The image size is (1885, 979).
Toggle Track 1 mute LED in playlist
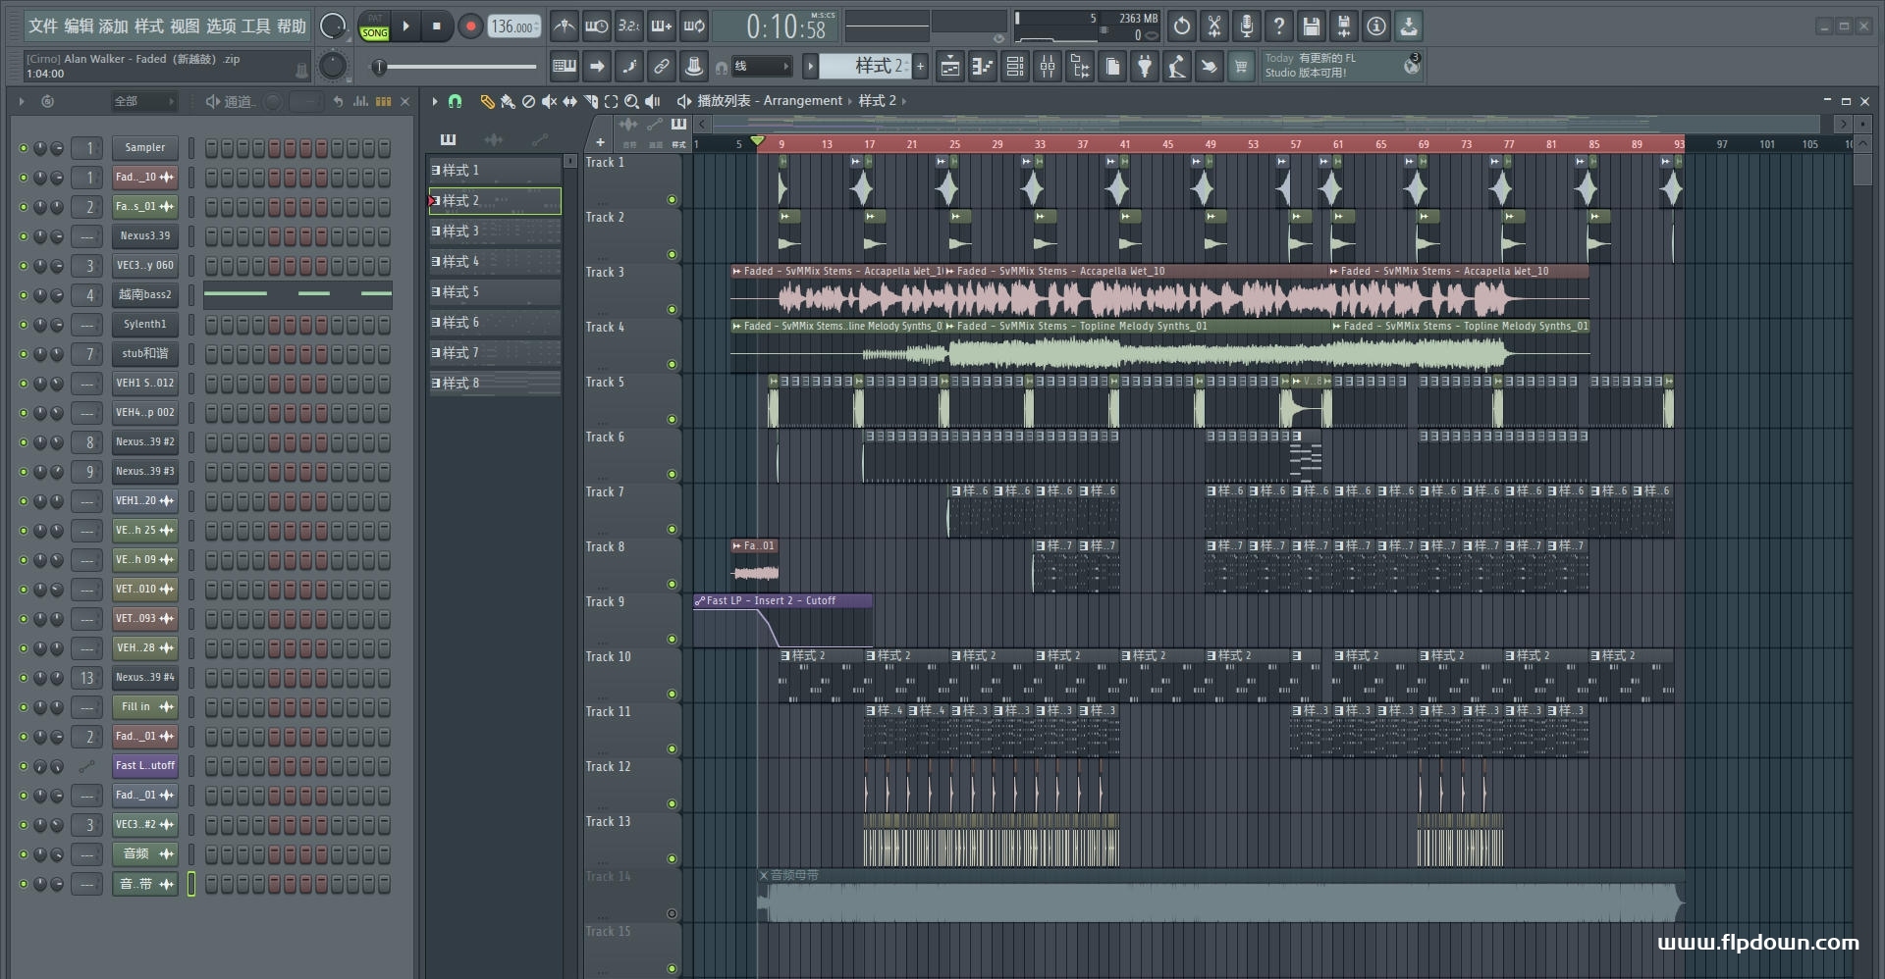tap(672, 200)
